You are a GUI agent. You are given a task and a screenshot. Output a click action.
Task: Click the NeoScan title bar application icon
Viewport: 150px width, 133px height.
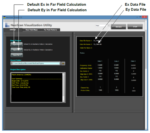[x=4, y=17]
